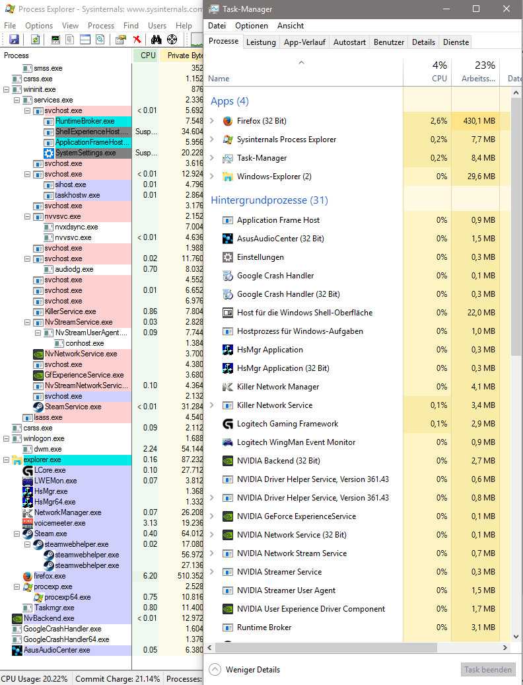The height and width of the screenshot is (685, 523).
Task: Click the Logitech WingMan Event Monitor icon
Action: coord(227,442)
